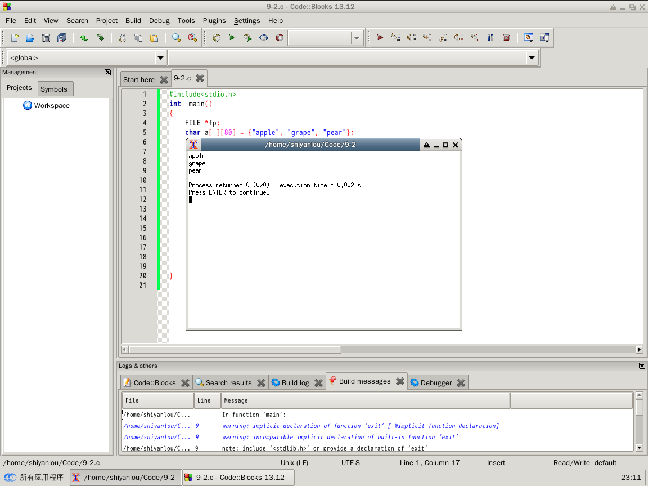This screenshot has height=504, width=648.
Task: Abort the build with the red stop icon
Action: point(280,38)
